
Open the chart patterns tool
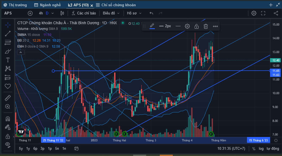pos(8,68)
